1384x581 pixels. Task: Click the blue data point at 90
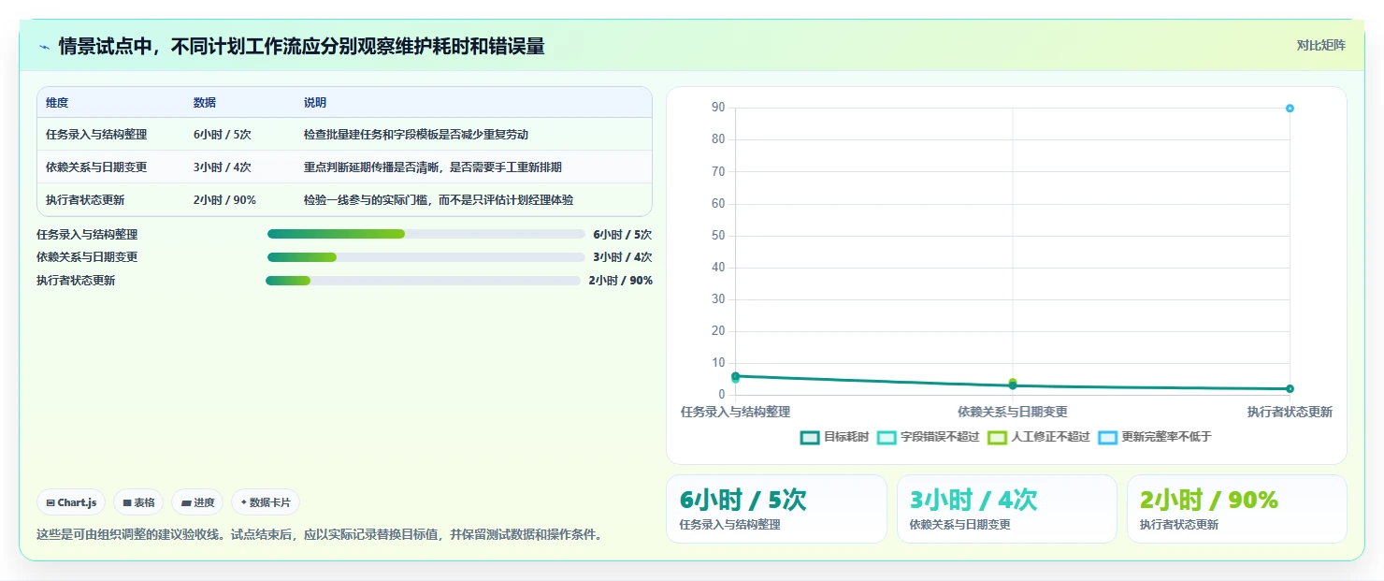(x=1290, y=109)
